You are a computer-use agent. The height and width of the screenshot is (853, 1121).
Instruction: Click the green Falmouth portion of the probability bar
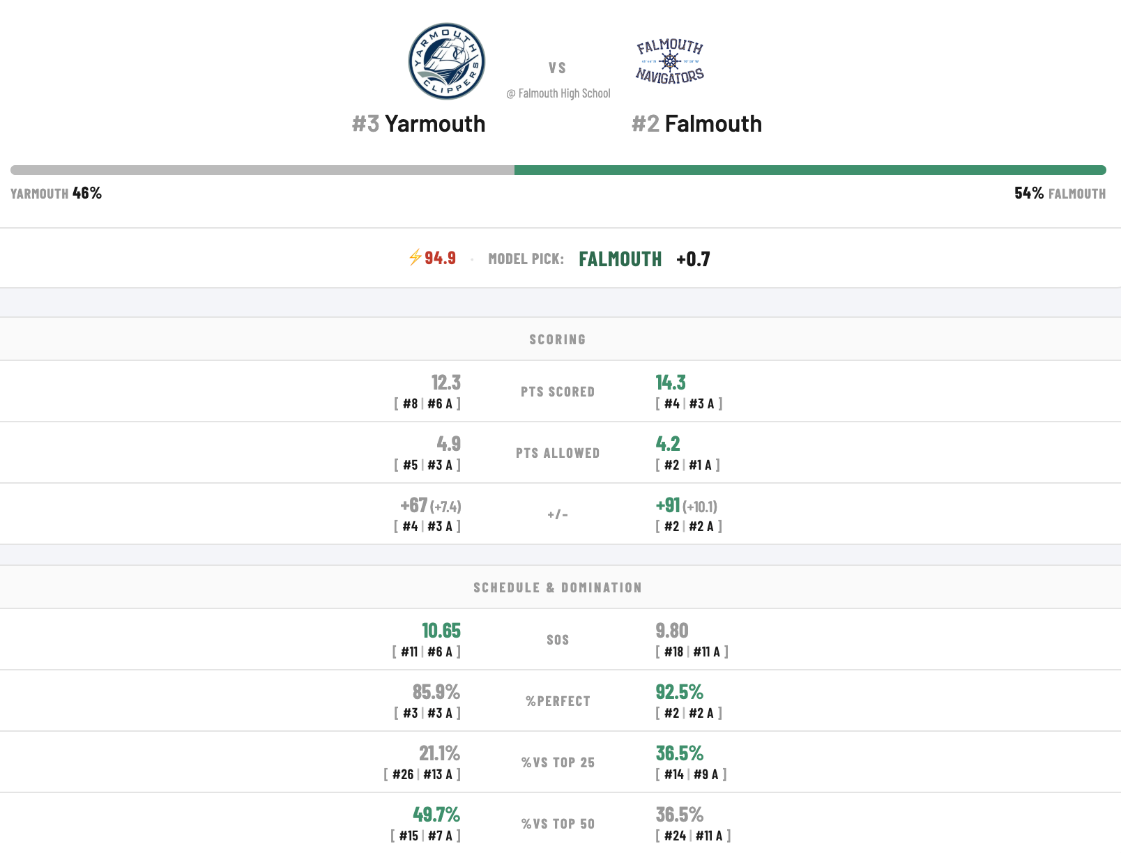(x=810, y=170)
